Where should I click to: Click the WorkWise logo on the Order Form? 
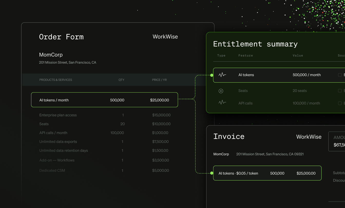[x=165, y=37]
